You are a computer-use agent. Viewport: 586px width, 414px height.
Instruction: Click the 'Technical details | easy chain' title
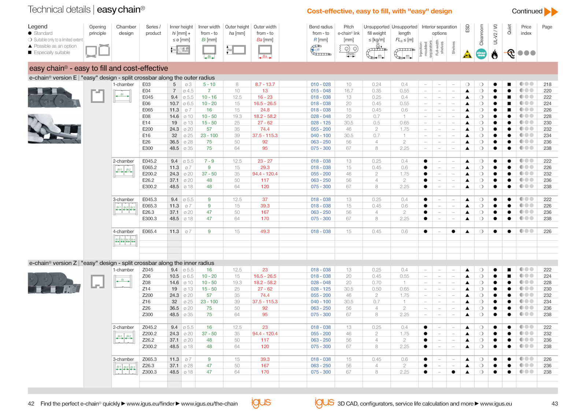[x=86, y=10]
